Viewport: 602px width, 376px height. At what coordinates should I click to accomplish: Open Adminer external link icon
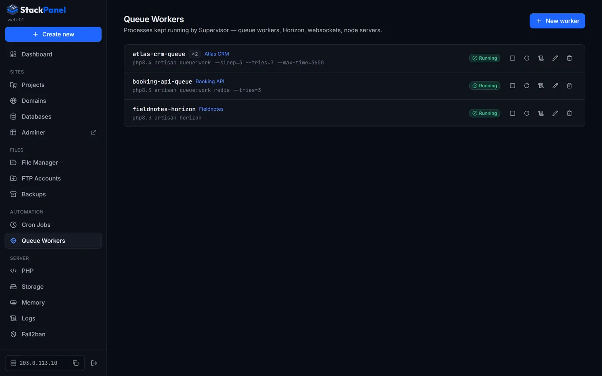pyautogui.click(x=94, y=132)
